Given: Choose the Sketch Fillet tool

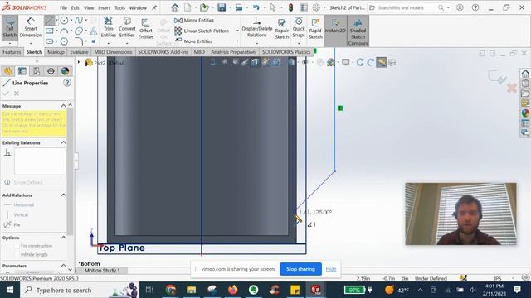Looking at the screenshot, I should point(79,41).
